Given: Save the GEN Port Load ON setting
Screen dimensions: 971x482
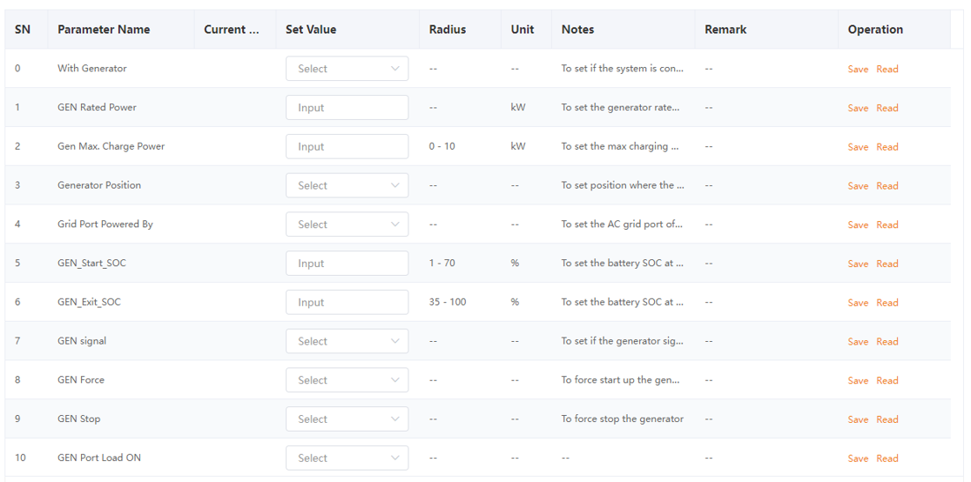Looking at the screenshot, I should tap(858, 459).
